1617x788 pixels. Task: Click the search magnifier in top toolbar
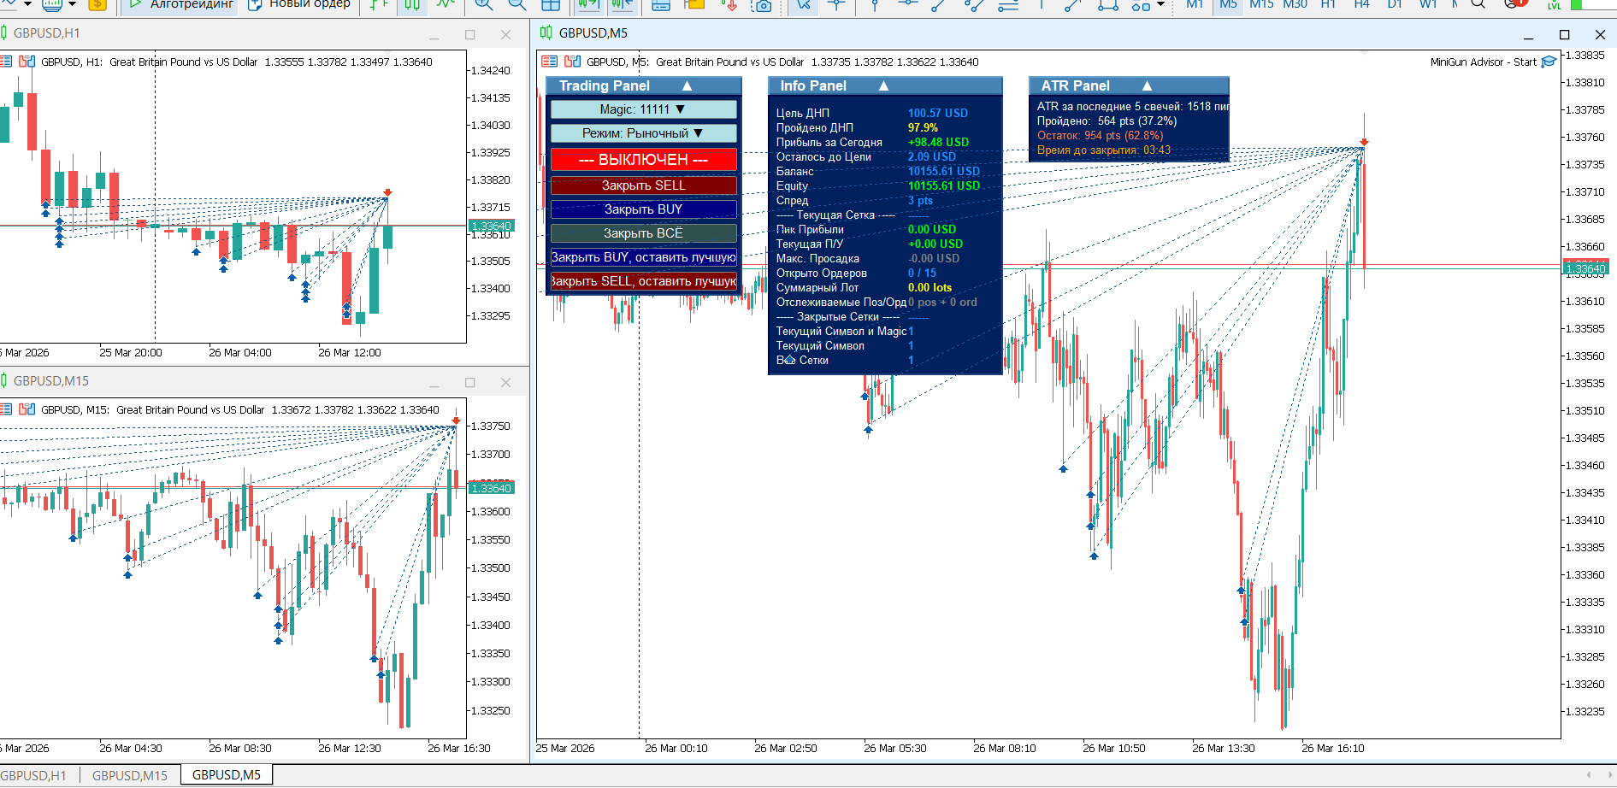tap(1478, 4)
